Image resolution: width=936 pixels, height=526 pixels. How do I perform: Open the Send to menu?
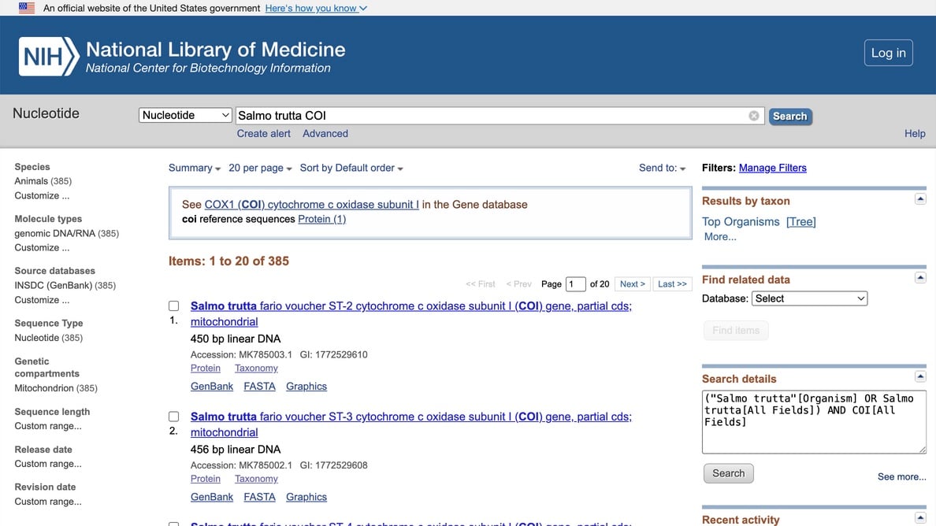point(662,169)
